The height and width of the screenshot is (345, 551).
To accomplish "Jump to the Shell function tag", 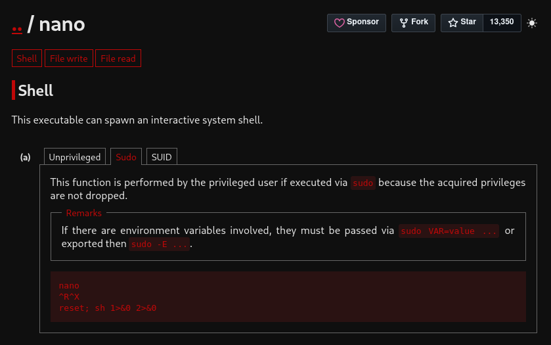I will [x=27, y=58].
